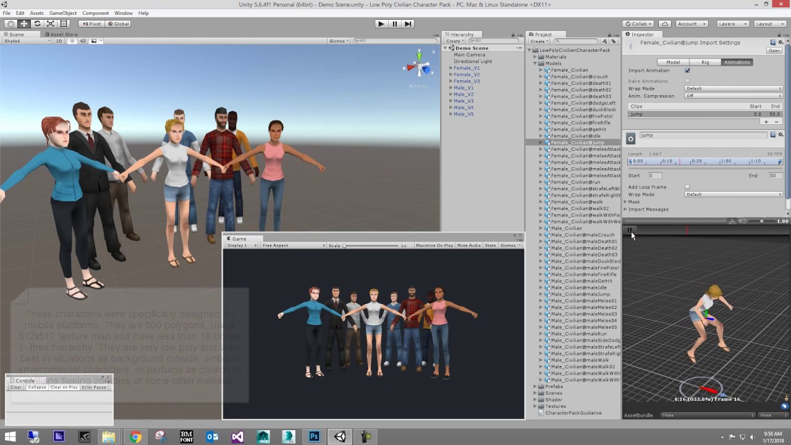
Task: Add a clip with plus button
Action: [x=766, y=122]
